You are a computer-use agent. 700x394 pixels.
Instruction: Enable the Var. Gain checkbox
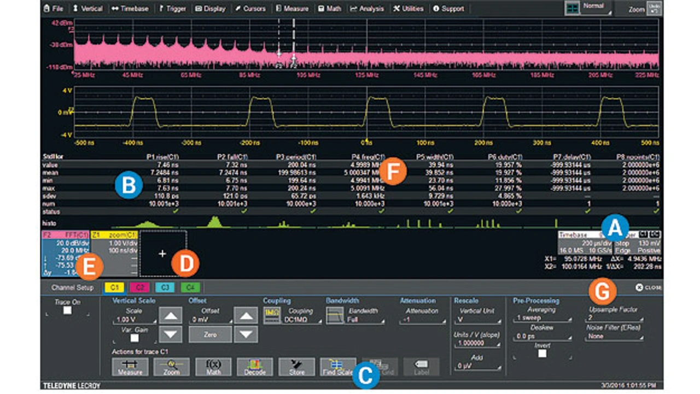point(134,338)
